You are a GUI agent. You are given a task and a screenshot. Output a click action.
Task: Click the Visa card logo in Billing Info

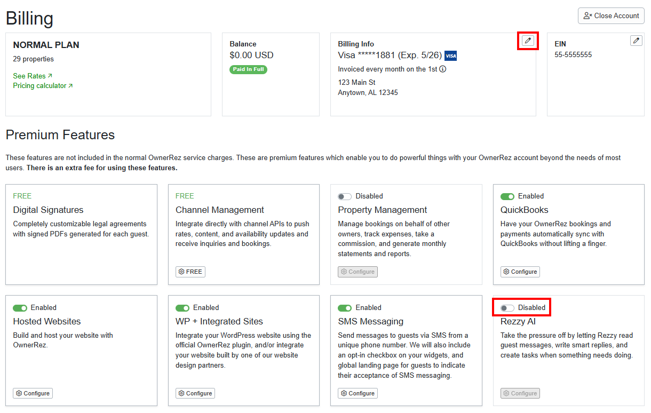[x=450, y=55]
